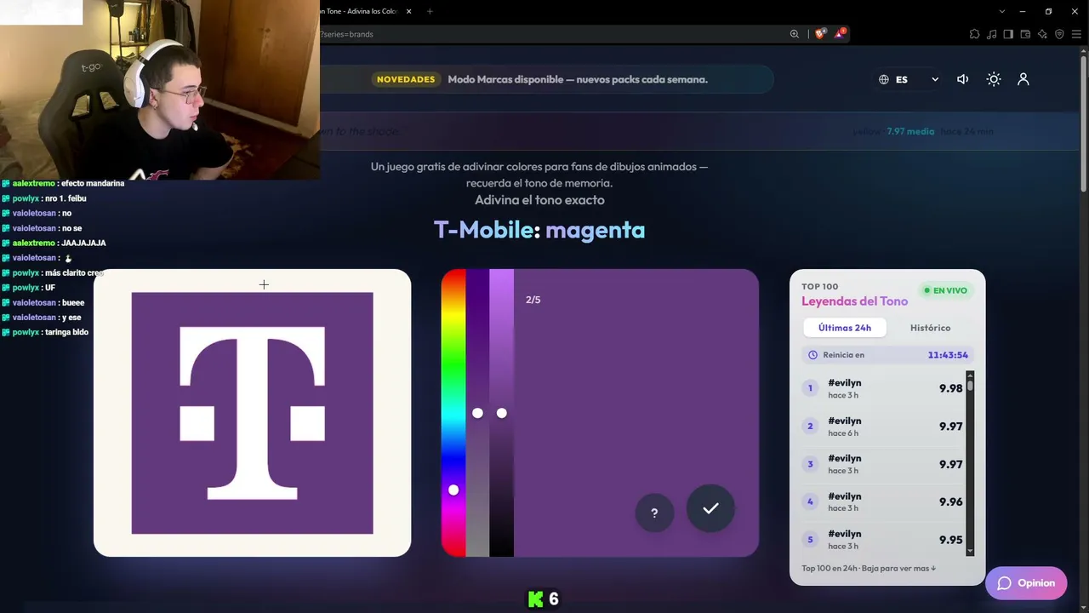Click the EN VIVO live badge
This screenshot has height=613, width=1089.
[x=945, y=290]
